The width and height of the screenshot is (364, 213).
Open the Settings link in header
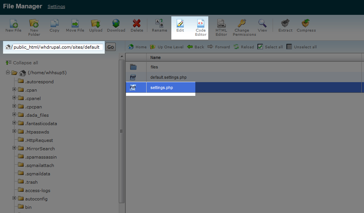coord(56,6)
